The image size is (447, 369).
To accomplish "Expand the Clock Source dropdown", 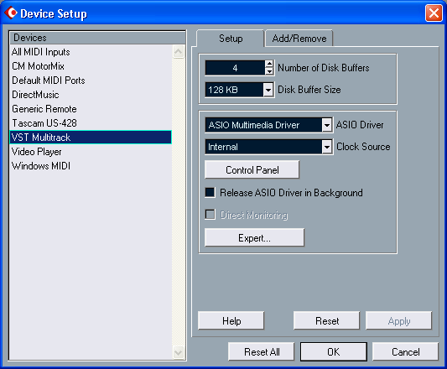I will tap(327, 147).
